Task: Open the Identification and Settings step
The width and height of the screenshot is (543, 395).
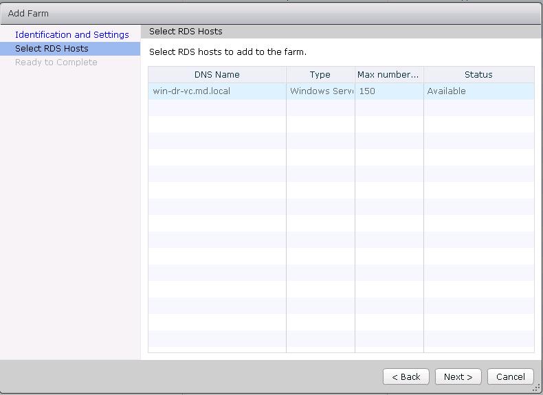Action: (71, 34)
